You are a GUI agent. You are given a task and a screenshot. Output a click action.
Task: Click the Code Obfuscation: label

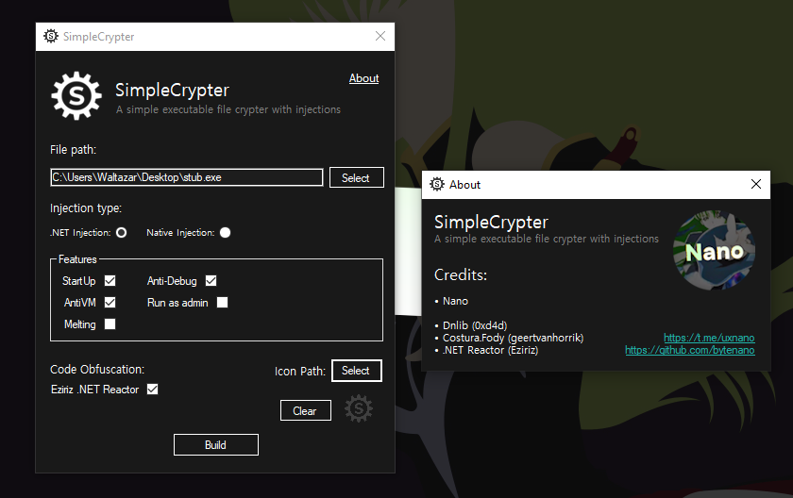[97, 369]
